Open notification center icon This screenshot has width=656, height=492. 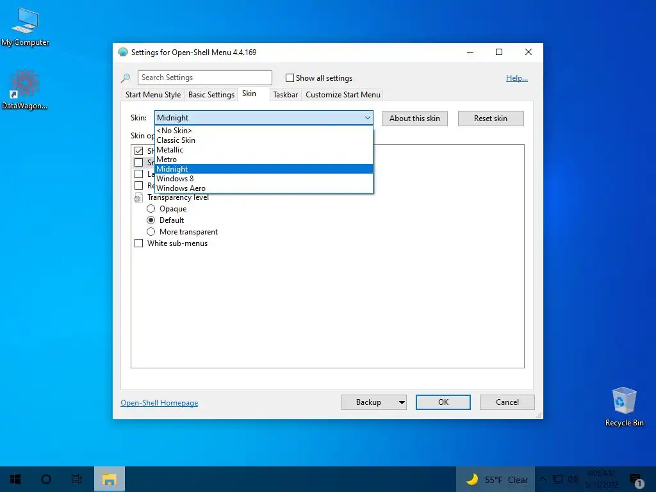pos(636,480)
